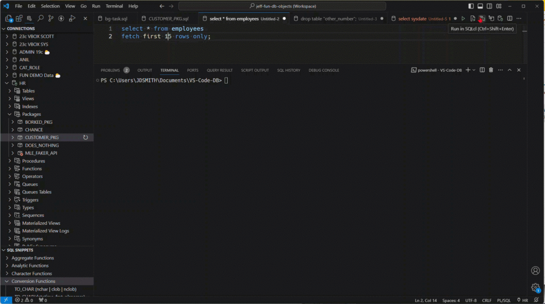This screenshot has height=304, width=545.
Task: Open the SCRIPT OUTPUT panel tab
Action: point(255,70)
